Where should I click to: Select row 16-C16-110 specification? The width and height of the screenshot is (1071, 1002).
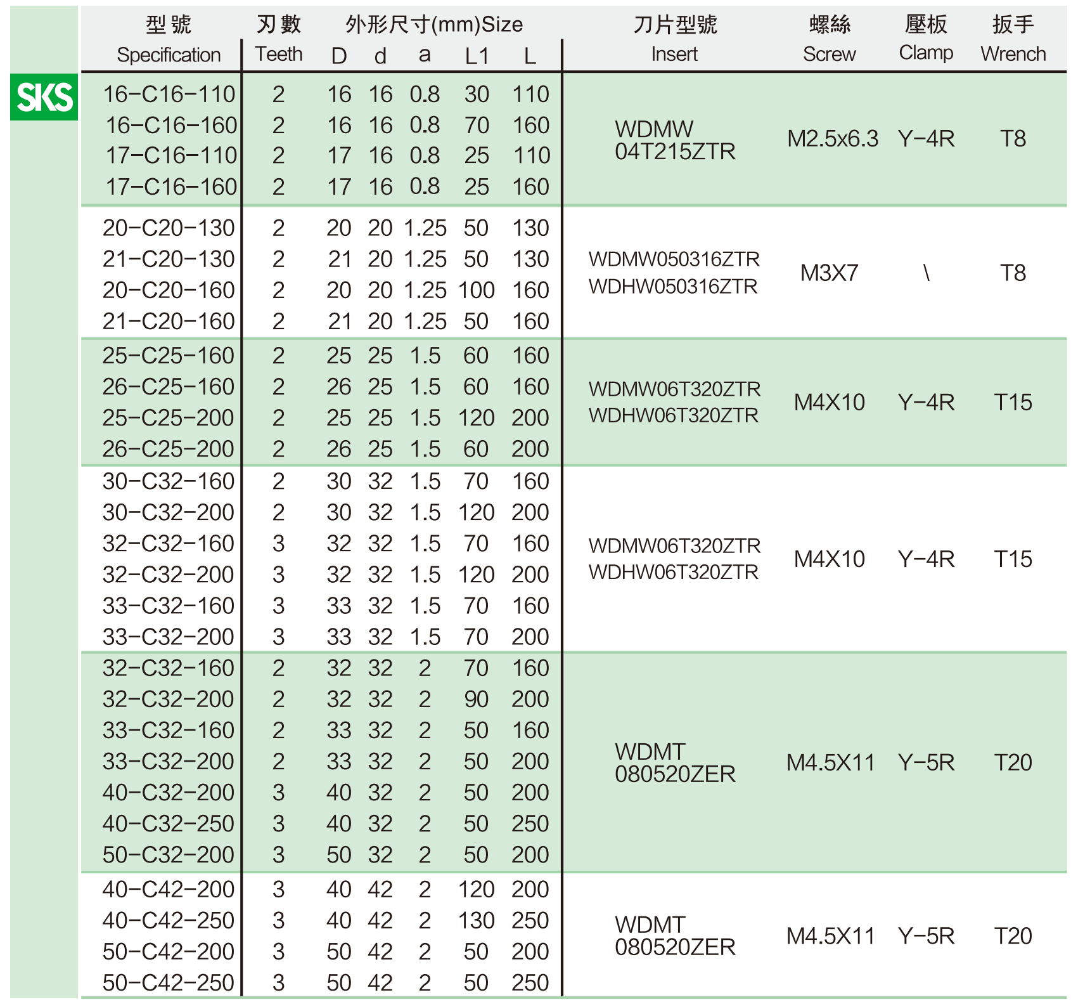(x=169, y=94)
